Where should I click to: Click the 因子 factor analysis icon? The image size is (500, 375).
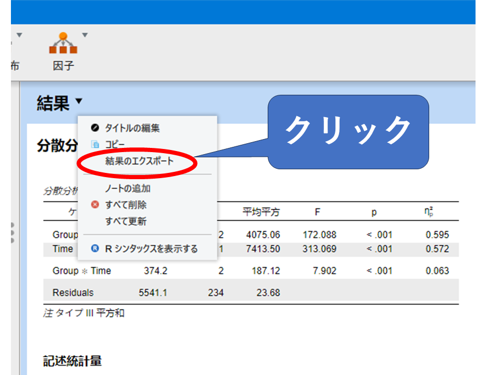63,44
